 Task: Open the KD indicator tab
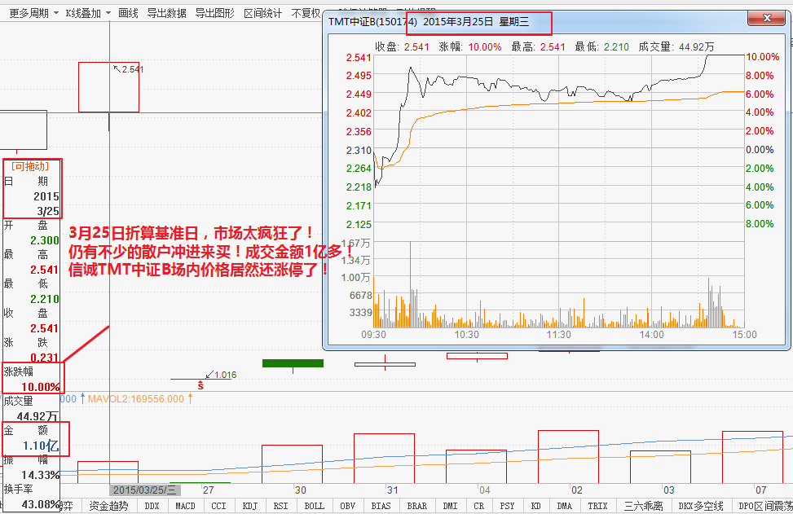(536, 506)
